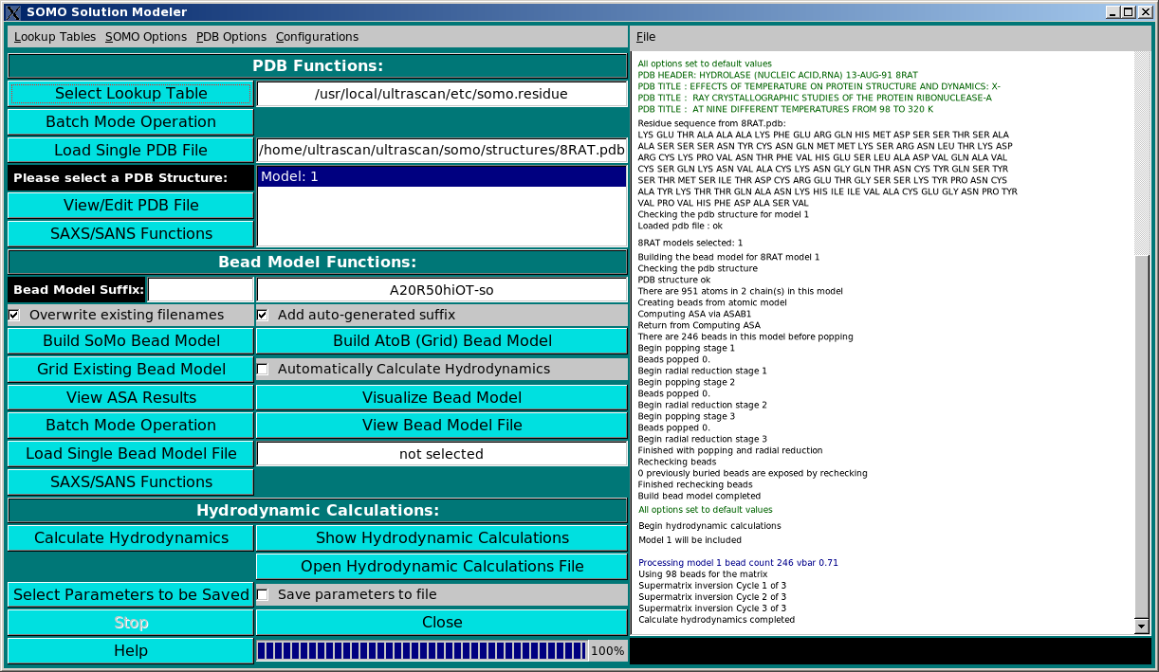Click Build SoMo Bead Model
Viewport: 1159px width, 672px height.
coord(131,341)
